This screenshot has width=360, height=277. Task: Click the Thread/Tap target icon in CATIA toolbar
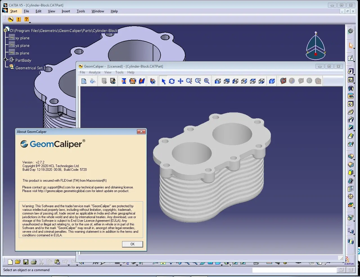(350, 197)
